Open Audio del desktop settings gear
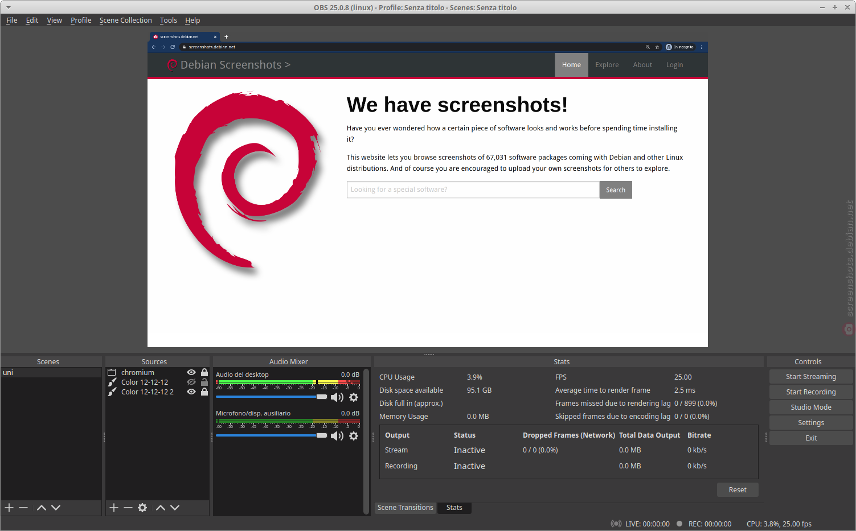Viewport: 856px width, 531px height. 354,397
